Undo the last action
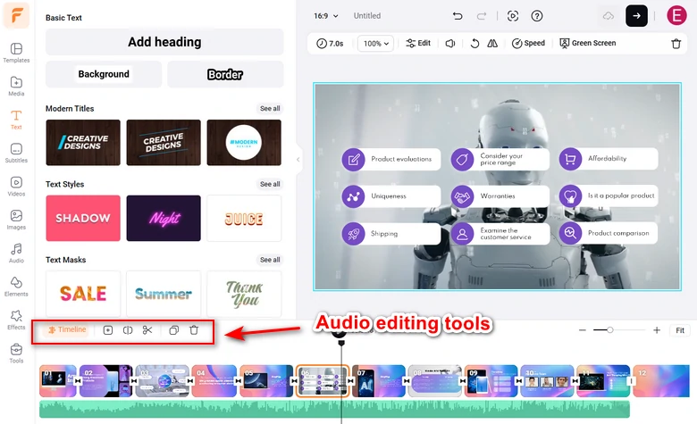Screen dimensions: 697x424 tap(458, 16)
